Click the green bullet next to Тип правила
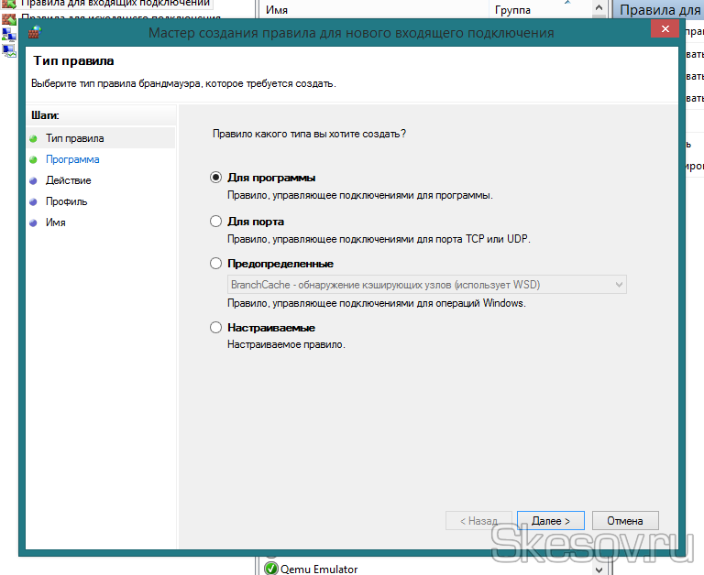704x575 pixels. pos(33,138)
